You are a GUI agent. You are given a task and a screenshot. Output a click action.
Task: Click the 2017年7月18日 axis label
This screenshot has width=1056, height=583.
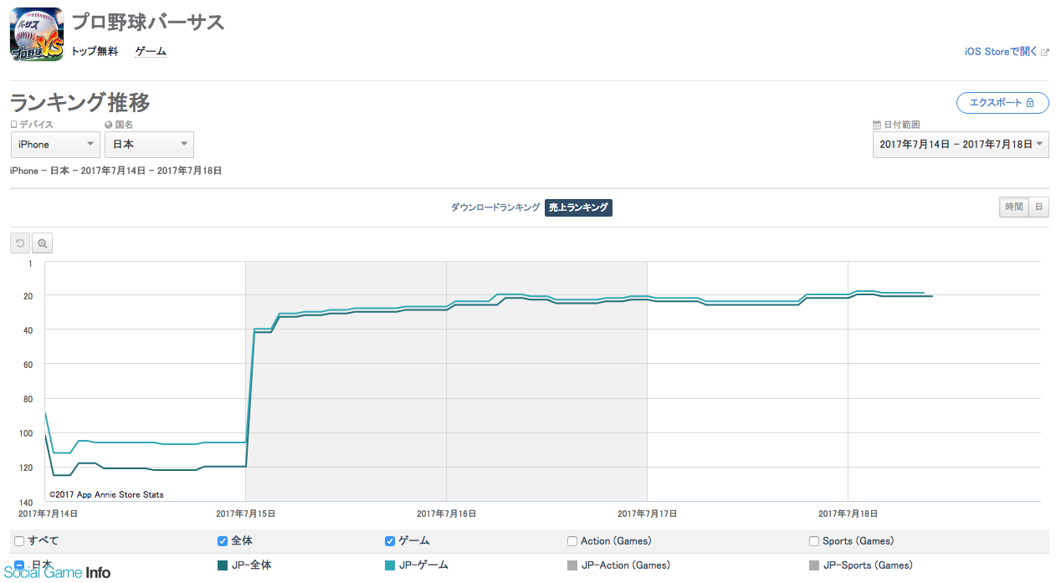(848, 513)
